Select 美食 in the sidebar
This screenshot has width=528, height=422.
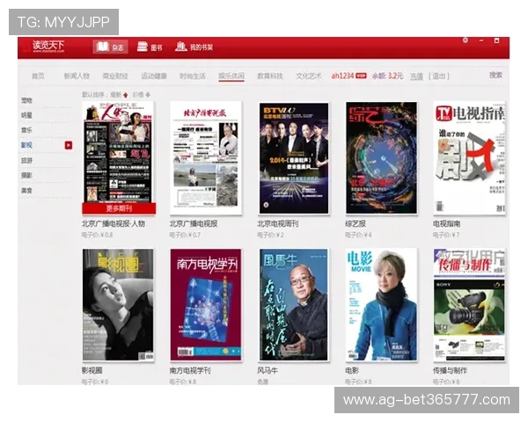27,191
